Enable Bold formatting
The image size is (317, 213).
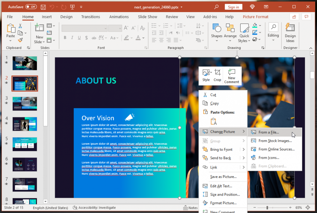pyautogui.click(x=65, y=37)
